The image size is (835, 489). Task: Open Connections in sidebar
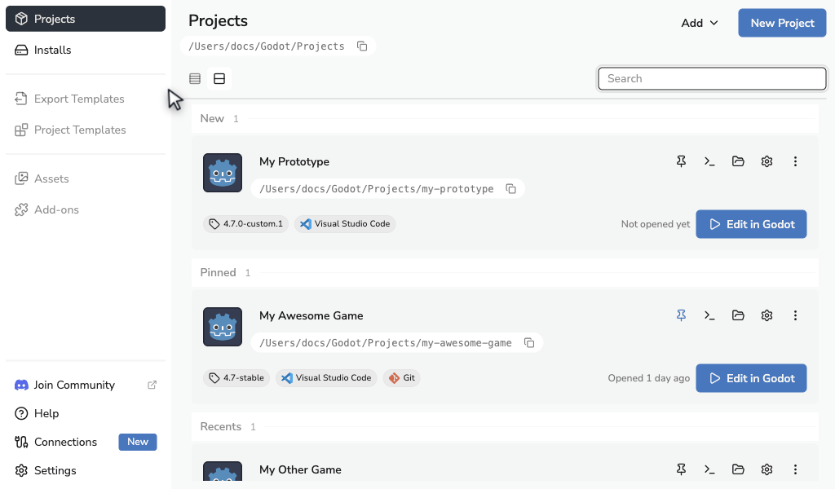pos(86,443)
